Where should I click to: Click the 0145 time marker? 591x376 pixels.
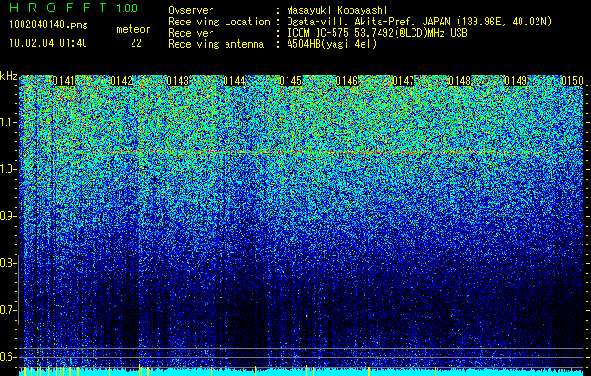click(290, 81)
